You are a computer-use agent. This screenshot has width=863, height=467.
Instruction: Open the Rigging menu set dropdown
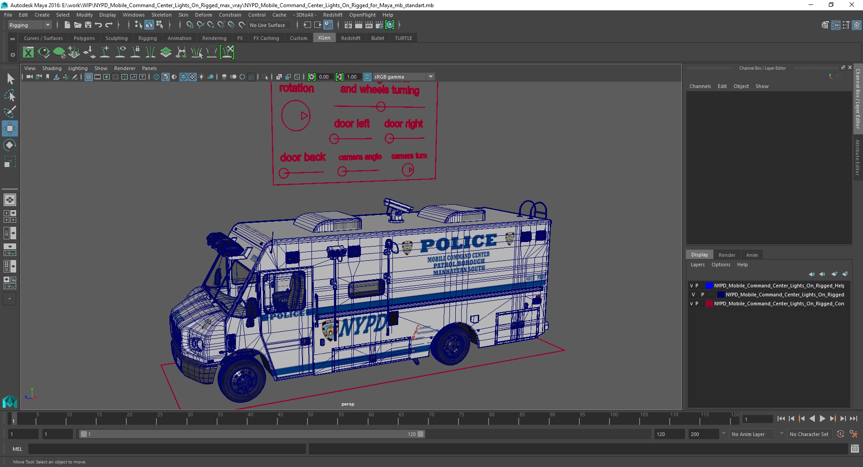pos(30,25)
